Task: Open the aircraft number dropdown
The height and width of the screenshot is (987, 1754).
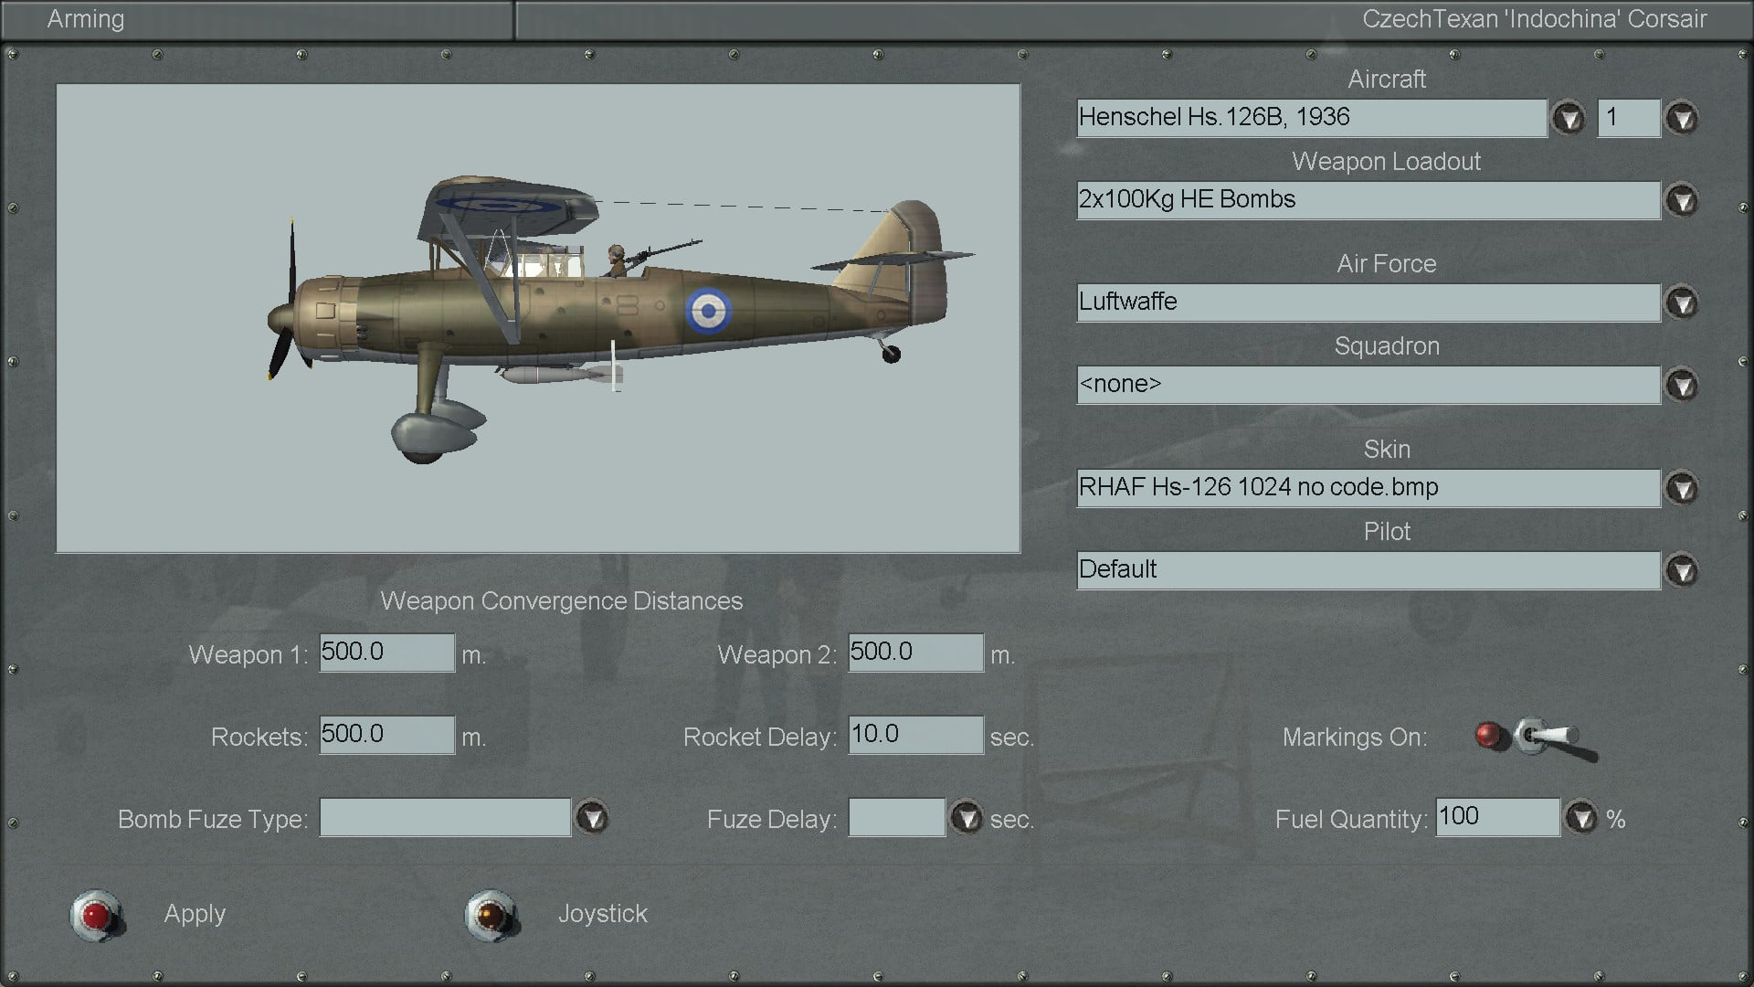Action: pos(1682,118)
